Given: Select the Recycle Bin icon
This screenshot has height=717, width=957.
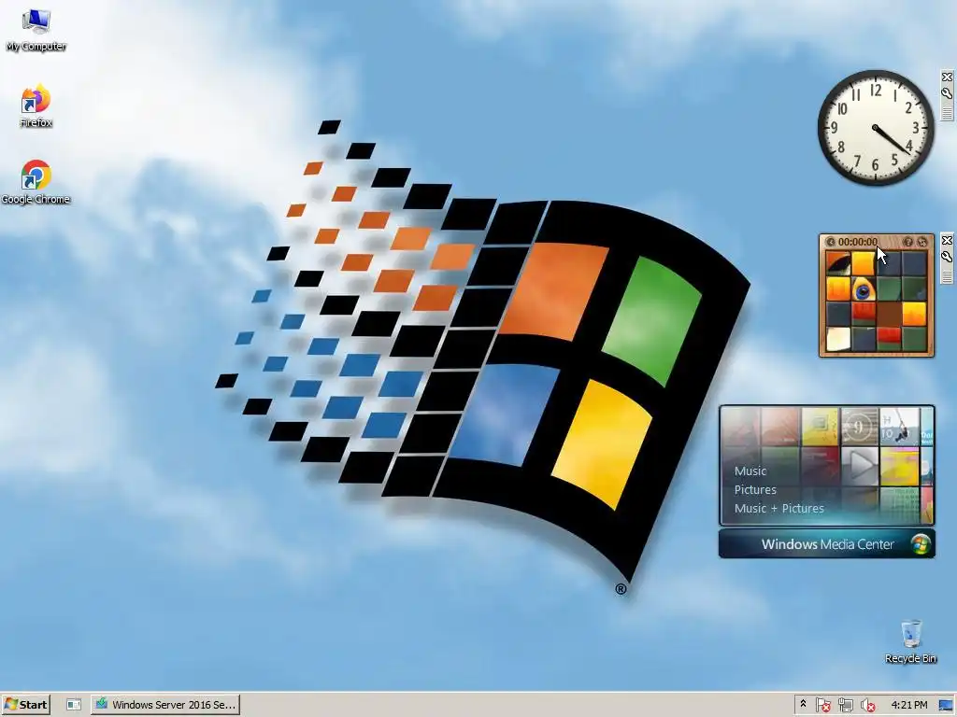Looking at the screenshot, I should (x=910, y=641).
